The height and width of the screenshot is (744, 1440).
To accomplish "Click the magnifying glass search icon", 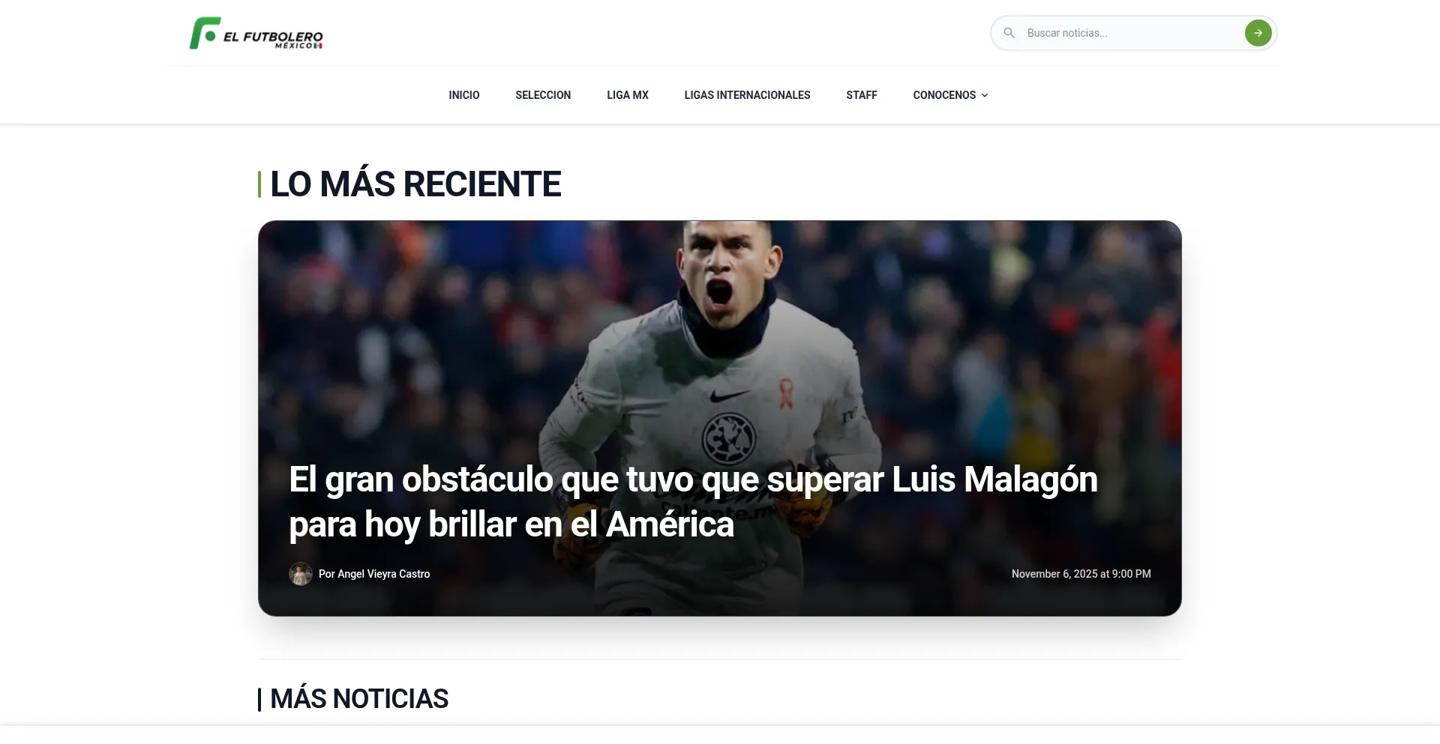I will 1009,33.
